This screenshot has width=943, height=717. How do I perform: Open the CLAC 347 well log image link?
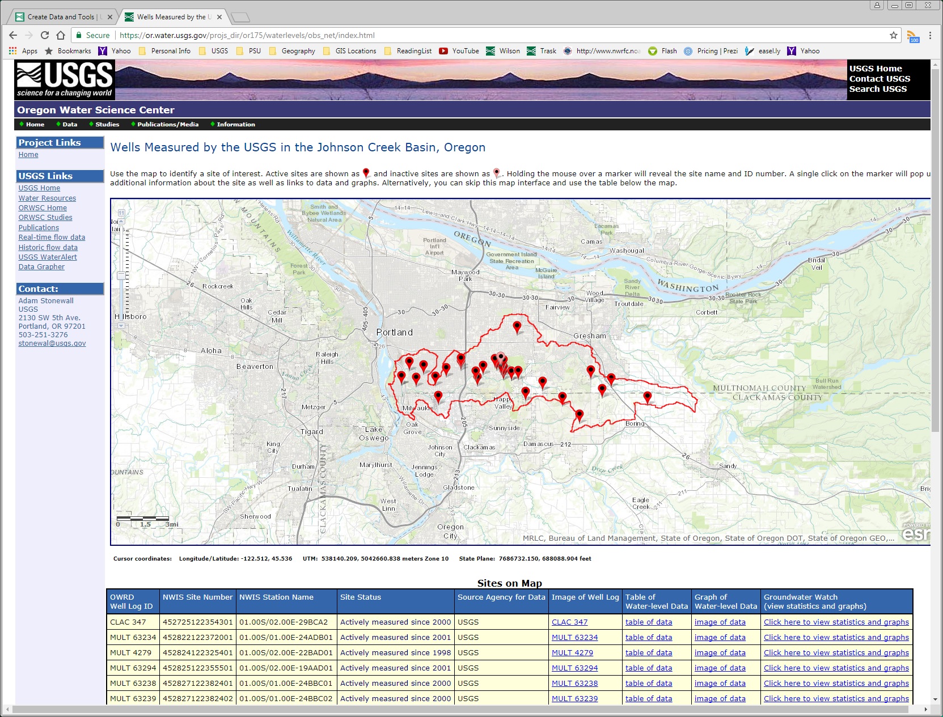point(569,622)
